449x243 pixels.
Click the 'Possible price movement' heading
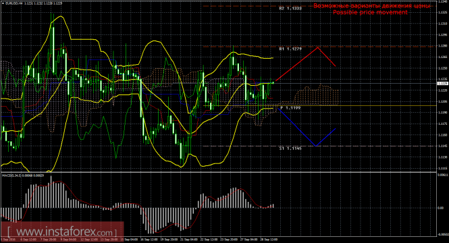[x=370, y=12]
